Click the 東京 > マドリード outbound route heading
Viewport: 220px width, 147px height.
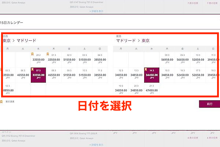point(19,40)
